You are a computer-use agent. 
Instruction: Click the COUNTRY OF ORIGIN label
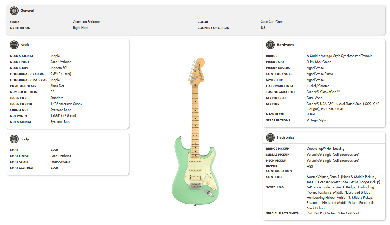point(213,28)
